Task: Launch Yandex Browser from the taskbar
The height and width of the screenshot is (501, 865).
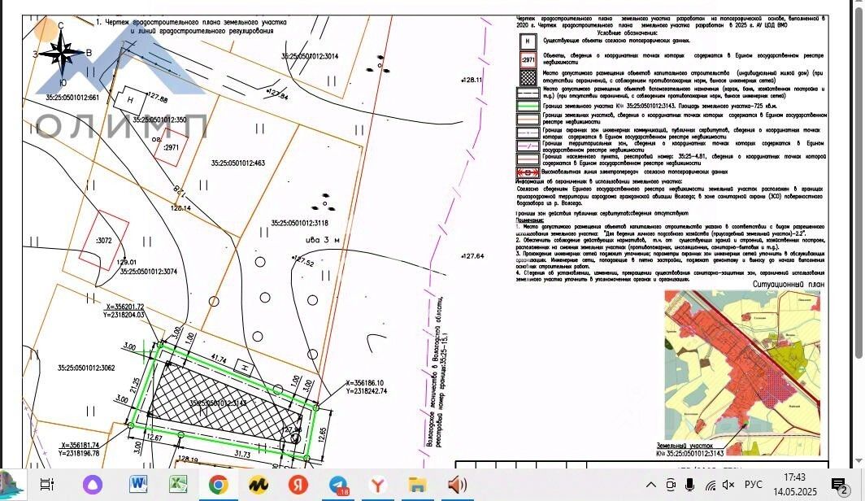Action: pyautogui.click(x=378, y=485)
